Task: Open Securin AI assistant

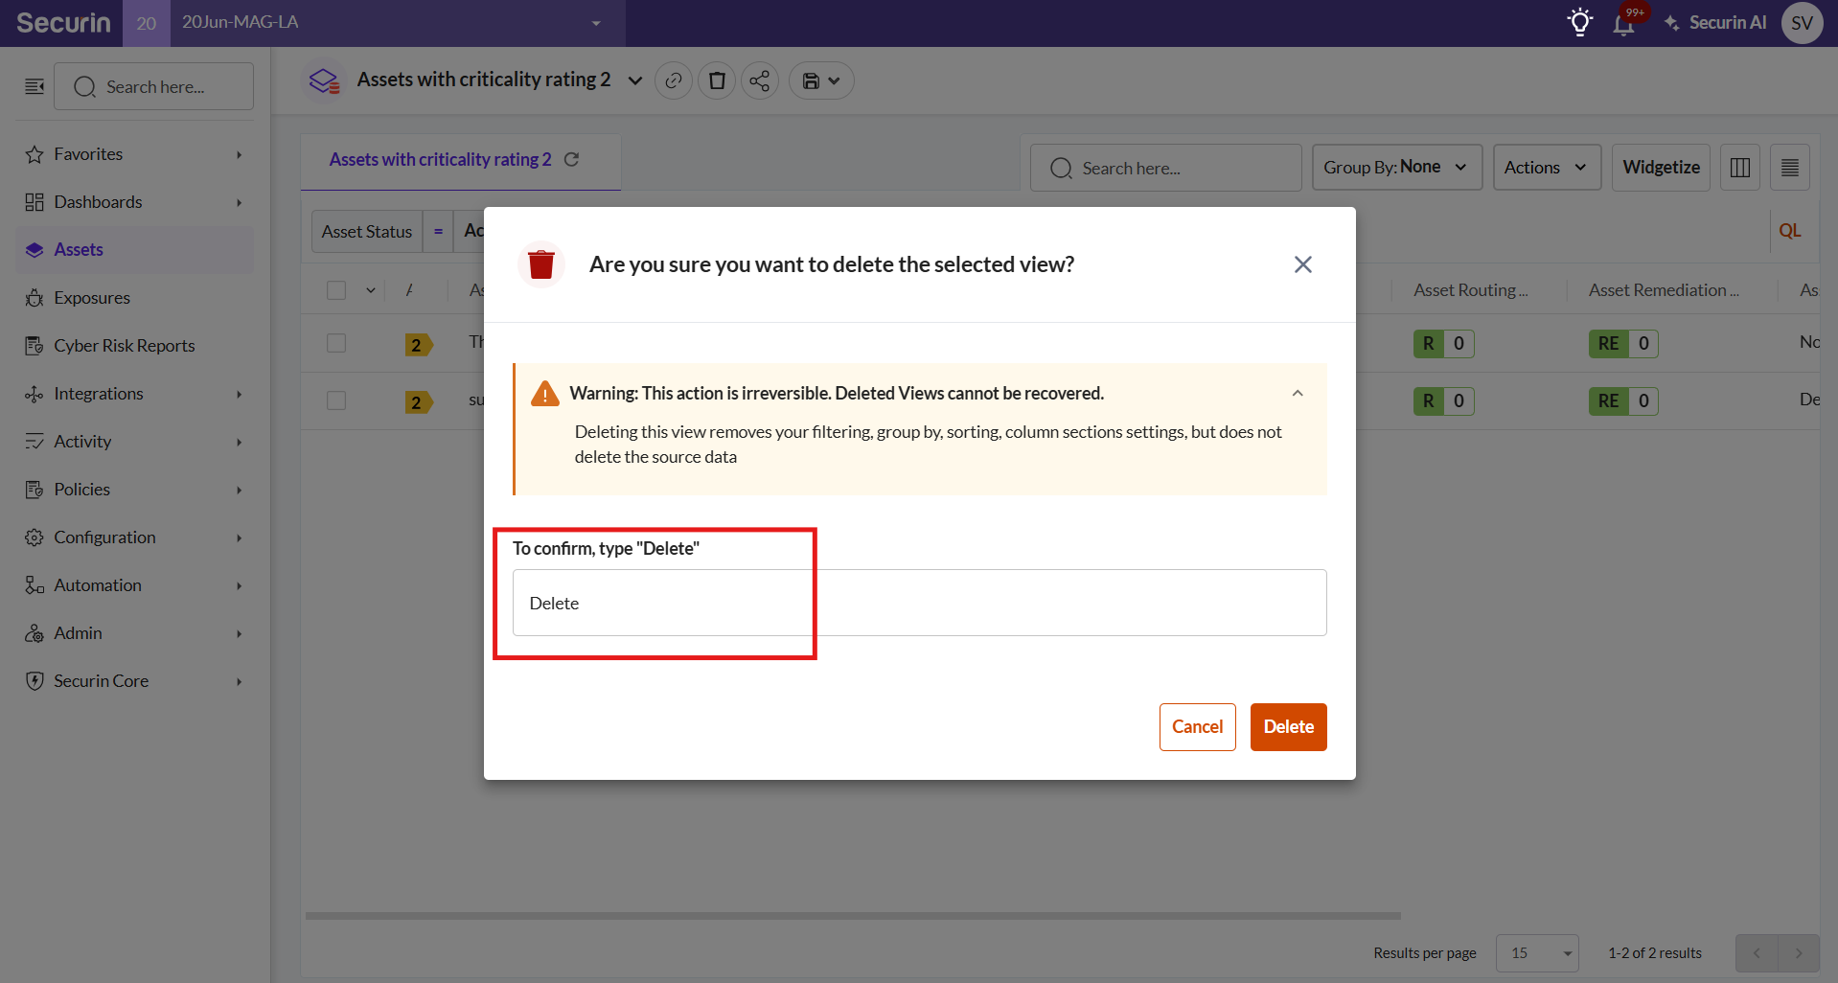Action: [1715, 23]
